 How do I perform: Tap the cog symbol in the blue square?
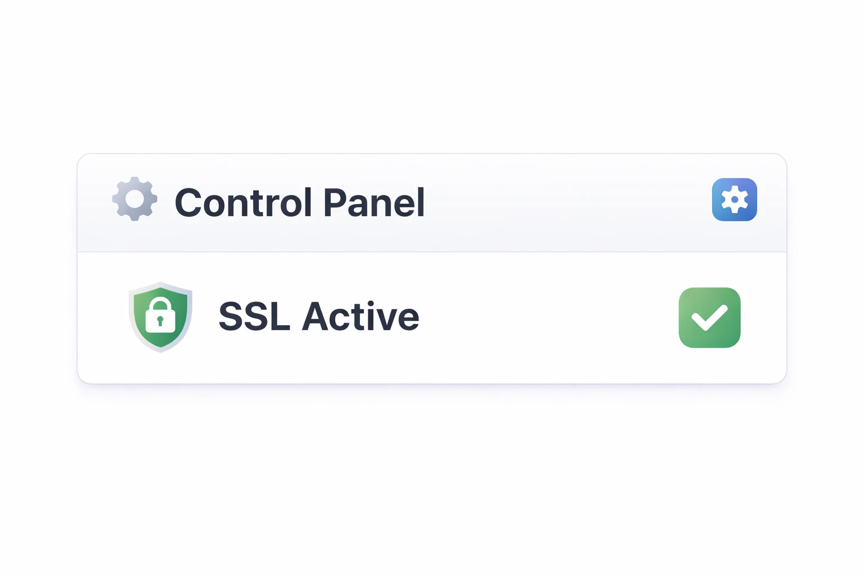[734, 200]
